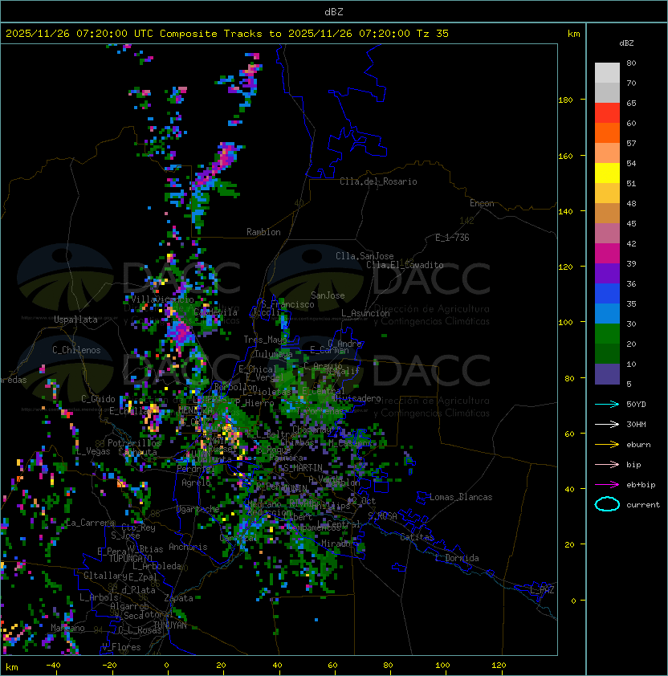Pick the gray swatch between 70 and 65
Image resolution: width=668 pixels, height=676 pixels.
(607, 92)
